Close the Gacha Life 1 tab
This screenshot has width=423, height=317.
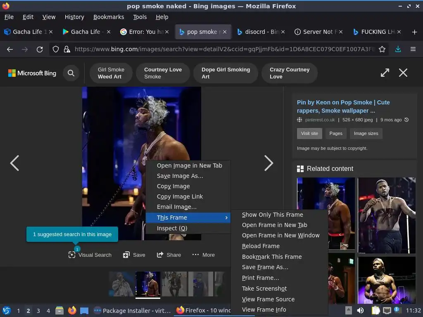pos(51,32)
